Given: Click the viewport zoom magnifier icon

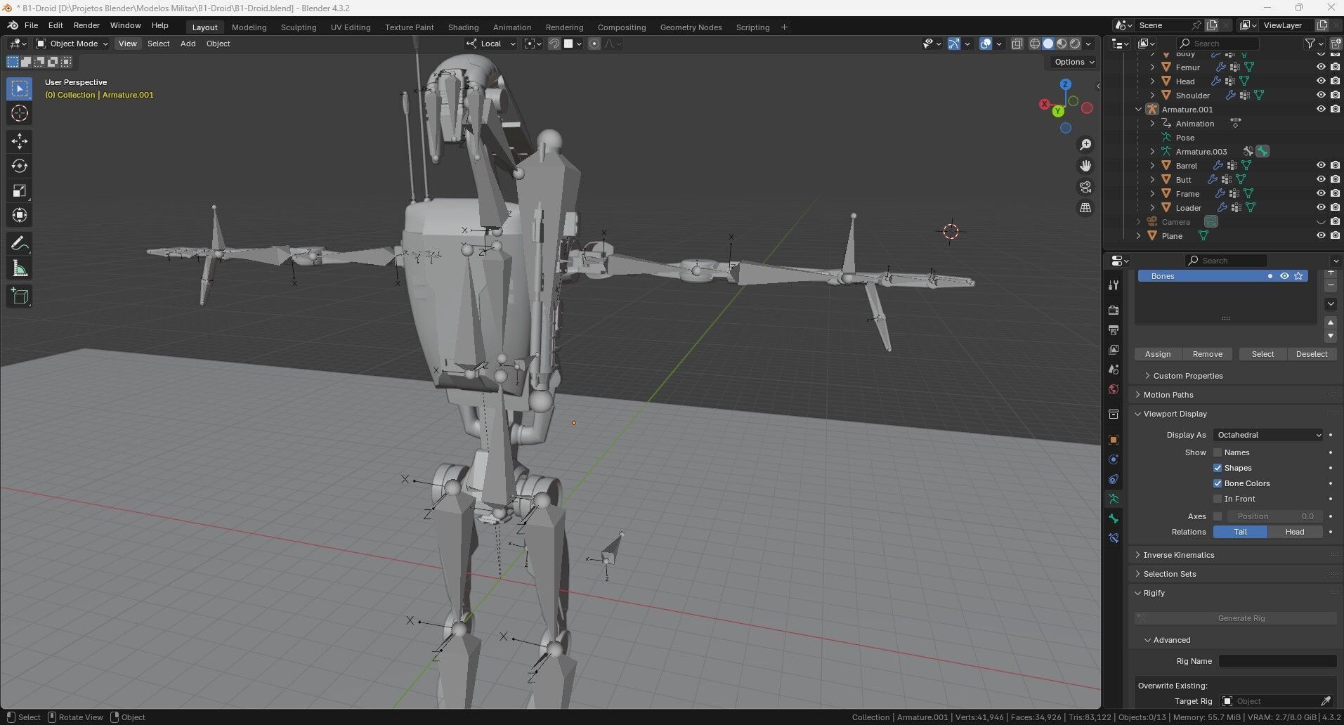Looking at the screenshot, I should click(x=1085, y=145).
